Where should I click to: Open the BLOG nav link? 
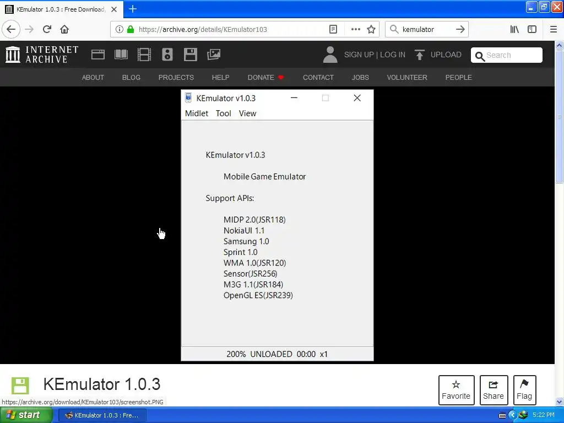(x=131, y=77)
